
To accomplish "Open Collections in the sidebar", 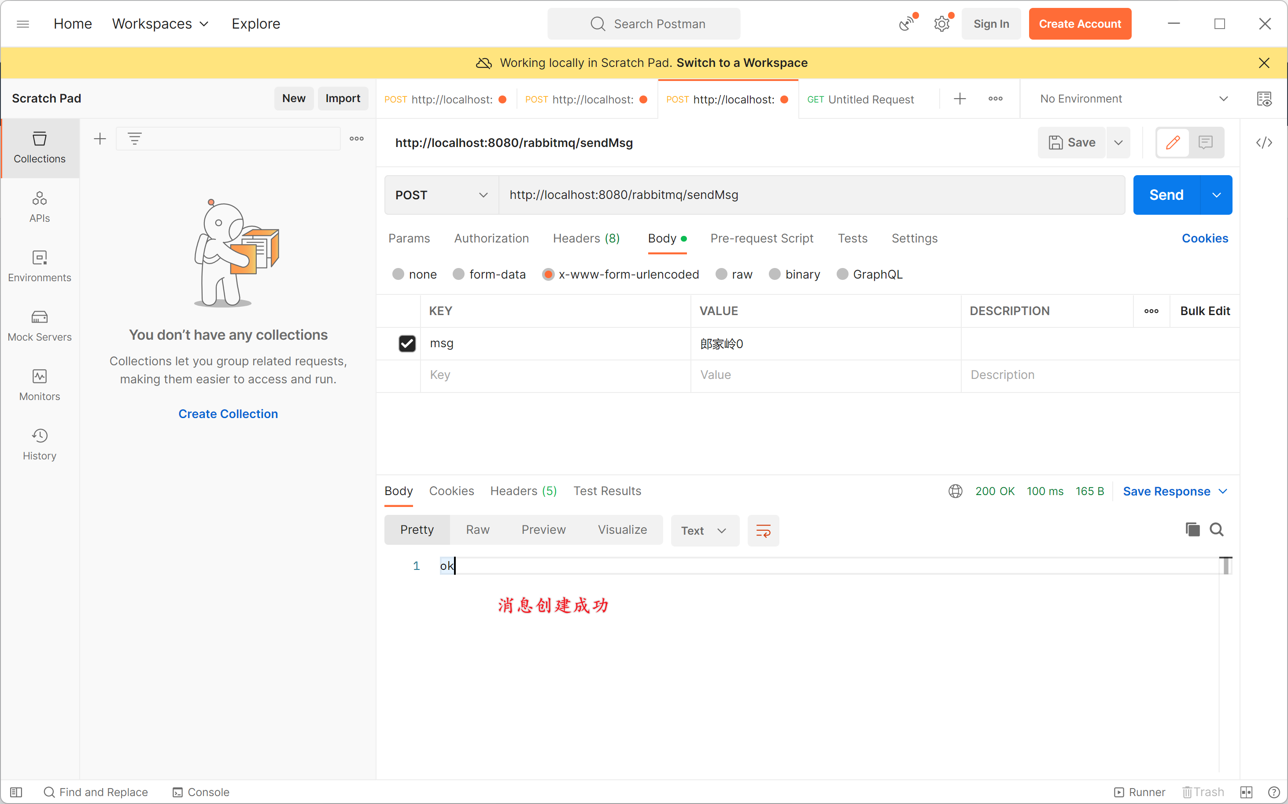I will pyautogui.click(x=40, y=148).
